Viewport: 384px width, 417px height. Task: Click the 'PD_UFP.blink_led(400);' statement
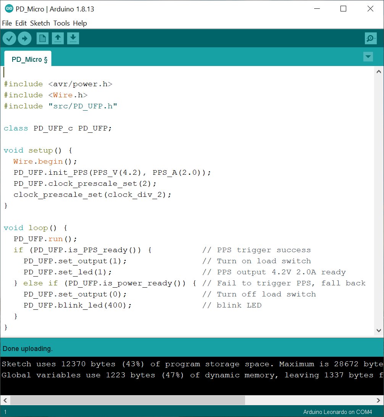(x=77, y=305)
